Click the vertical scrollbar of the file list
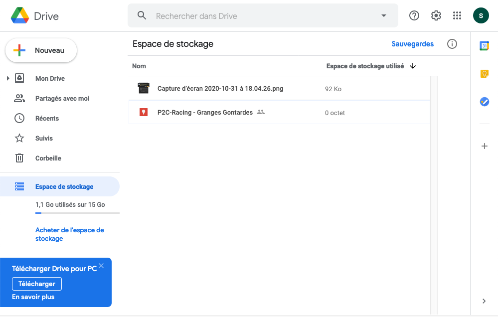Screen dimensions: 498x317 tap(434, 195)
